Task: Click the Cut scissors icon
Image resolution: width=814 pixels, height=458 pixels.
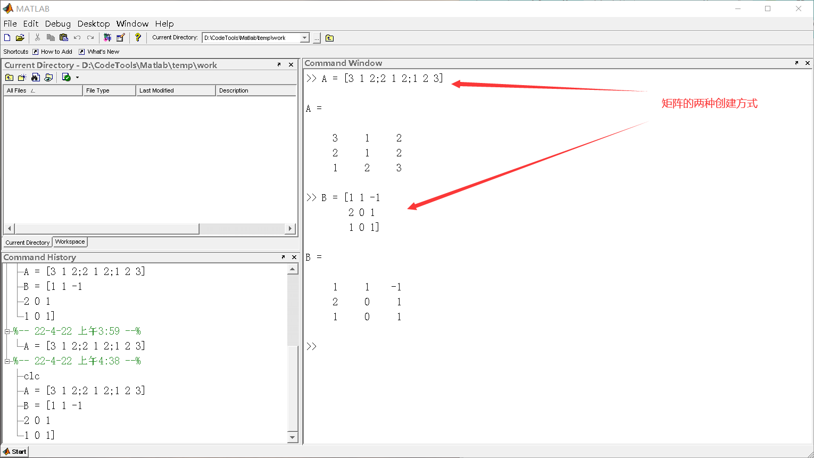Action: (x=37, y=38)
